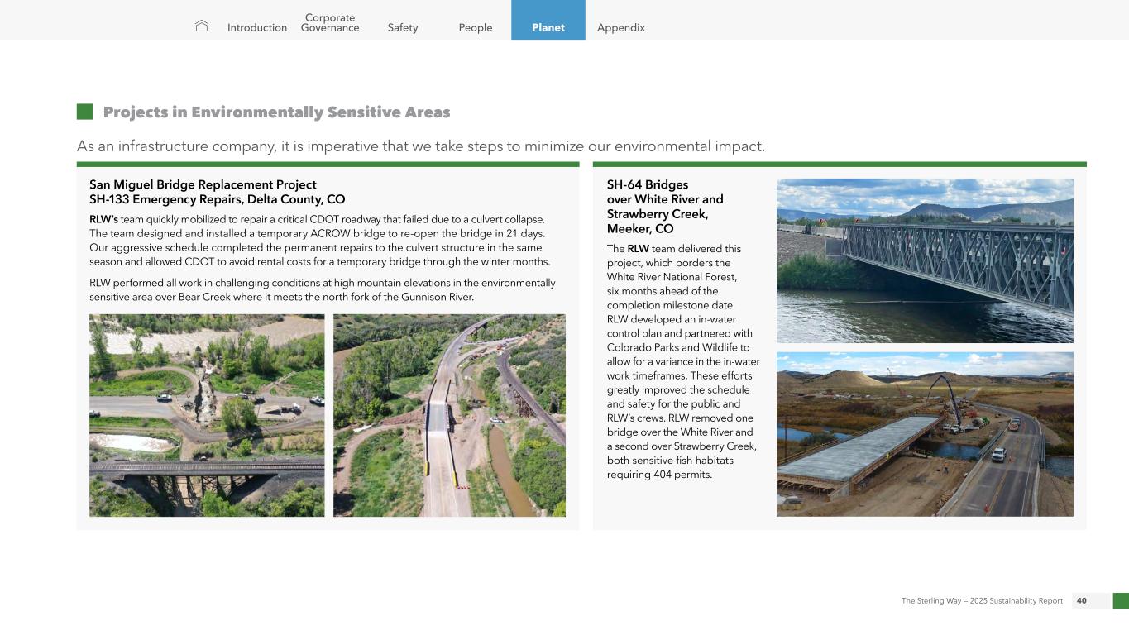Click the bold RLW's text in left card

pyautogui.click(x=103, y=219)
